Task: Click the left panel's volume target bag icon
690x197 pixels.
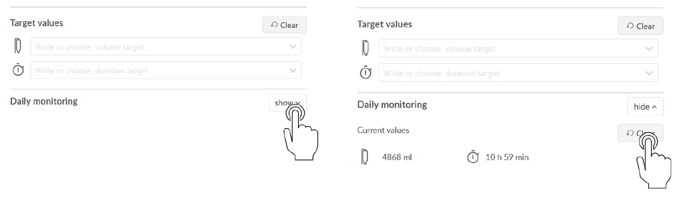Action: 18,46
